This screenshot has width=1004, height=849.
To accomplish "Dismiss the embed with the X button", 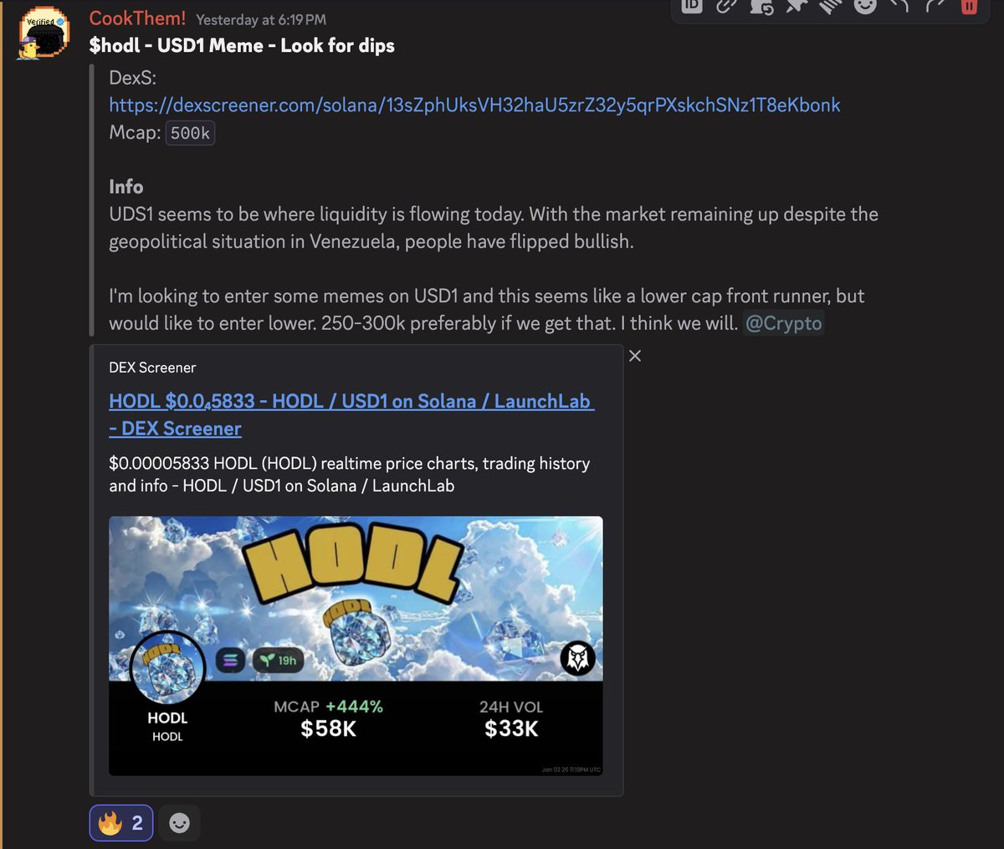I will [x=635, y=356].
